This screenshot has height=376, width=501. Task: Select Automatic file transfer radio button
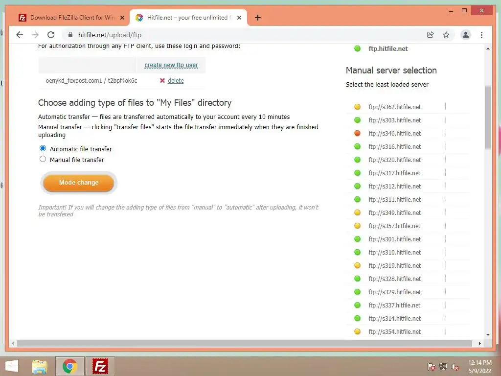pos(43,148)
